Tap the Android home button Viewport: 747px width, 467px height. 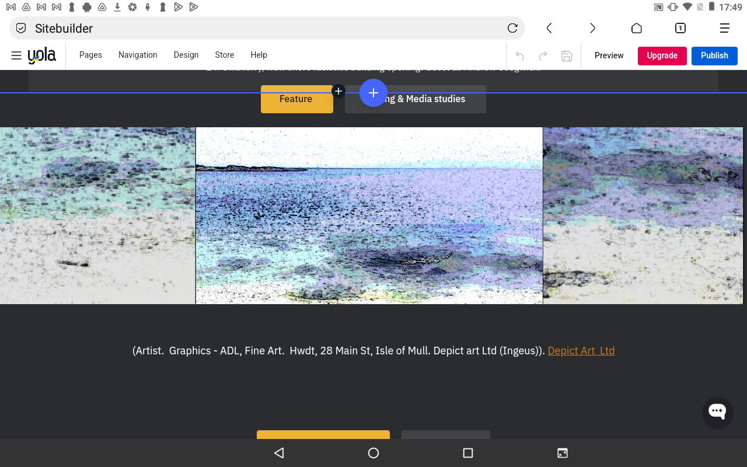[x=373, y=453]
